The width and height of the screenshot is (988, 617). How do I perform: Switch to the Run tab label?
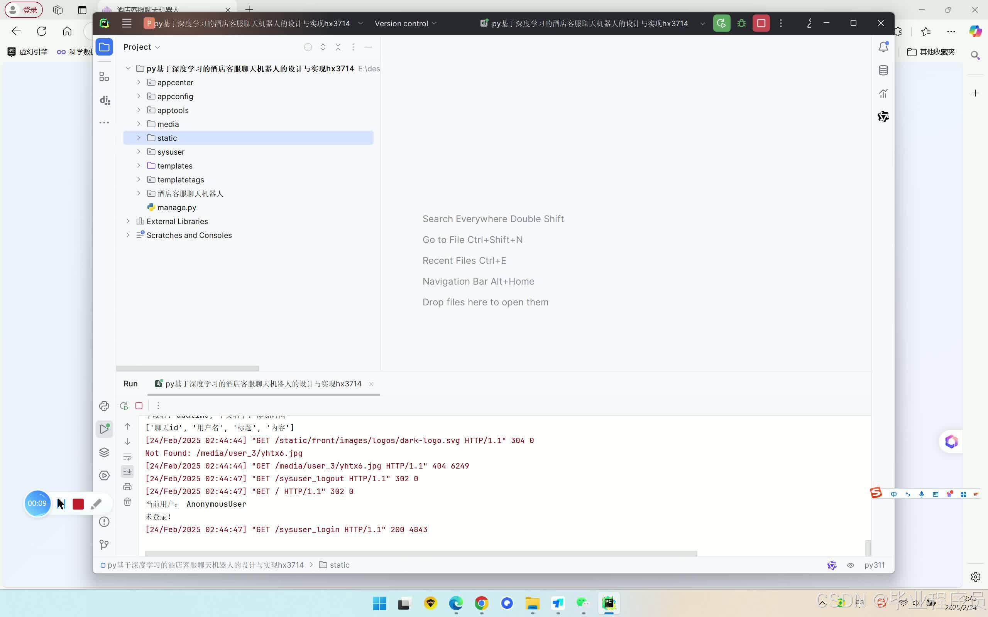click(x=130, y=384)
